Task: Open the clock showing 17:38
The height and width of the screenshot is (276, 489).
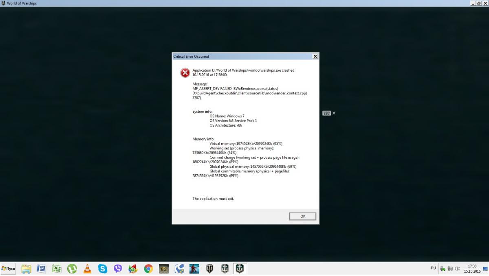Action: [472, 269]
